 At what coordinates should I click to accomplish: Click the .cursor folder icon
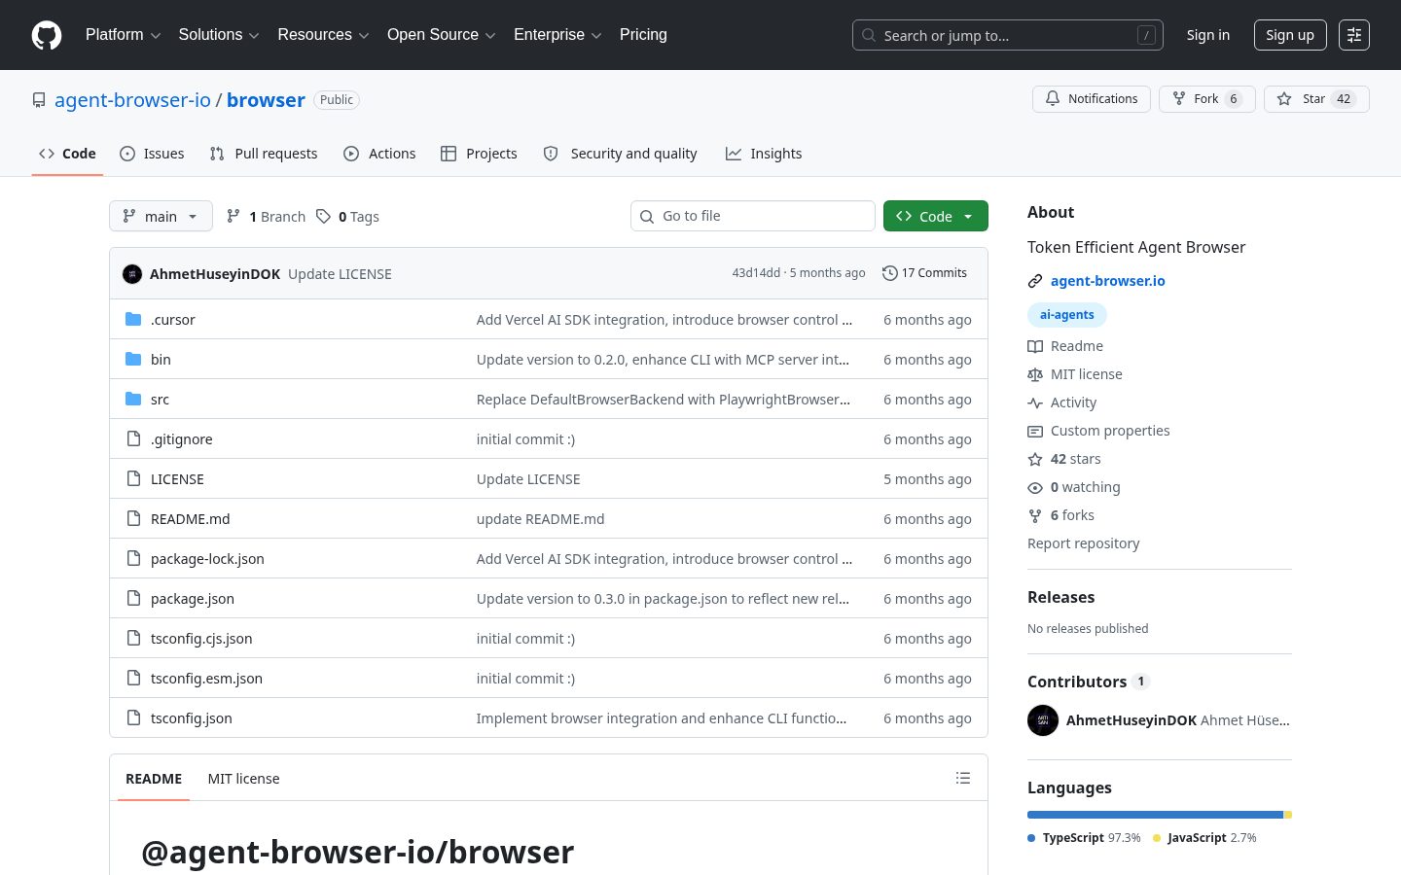click(x=133, y=319)
